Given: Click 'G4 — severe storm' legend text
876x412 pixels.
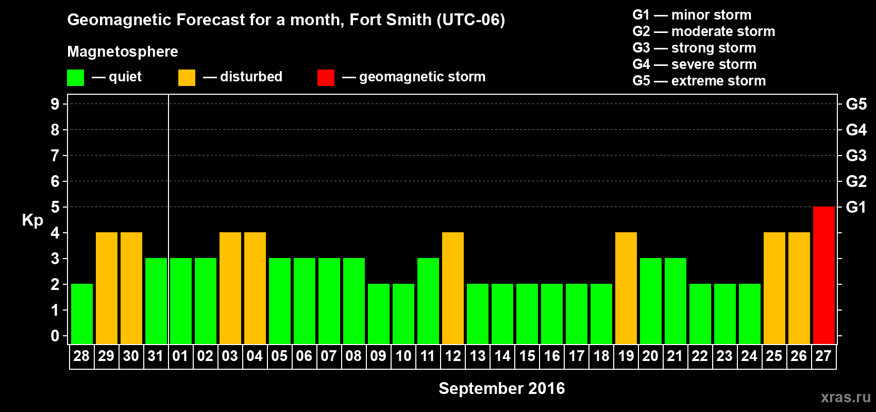Looking at the screenshot, I should coord(695,64).
